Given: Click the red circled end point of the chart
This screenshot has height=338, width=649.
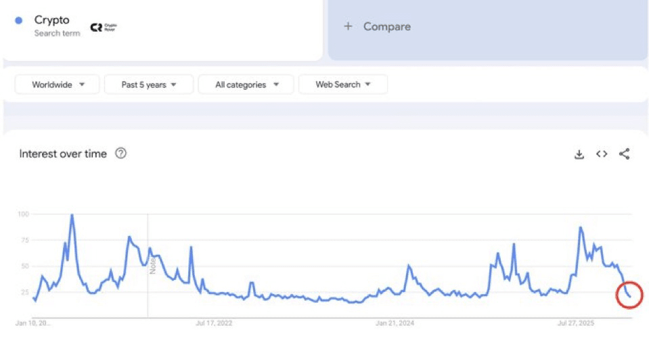Looking at the screenshot, I should click(629, 295).
